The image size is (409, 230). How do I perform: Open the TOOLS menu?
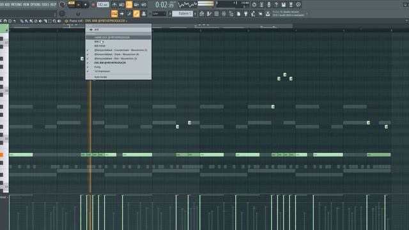point(45,4)
